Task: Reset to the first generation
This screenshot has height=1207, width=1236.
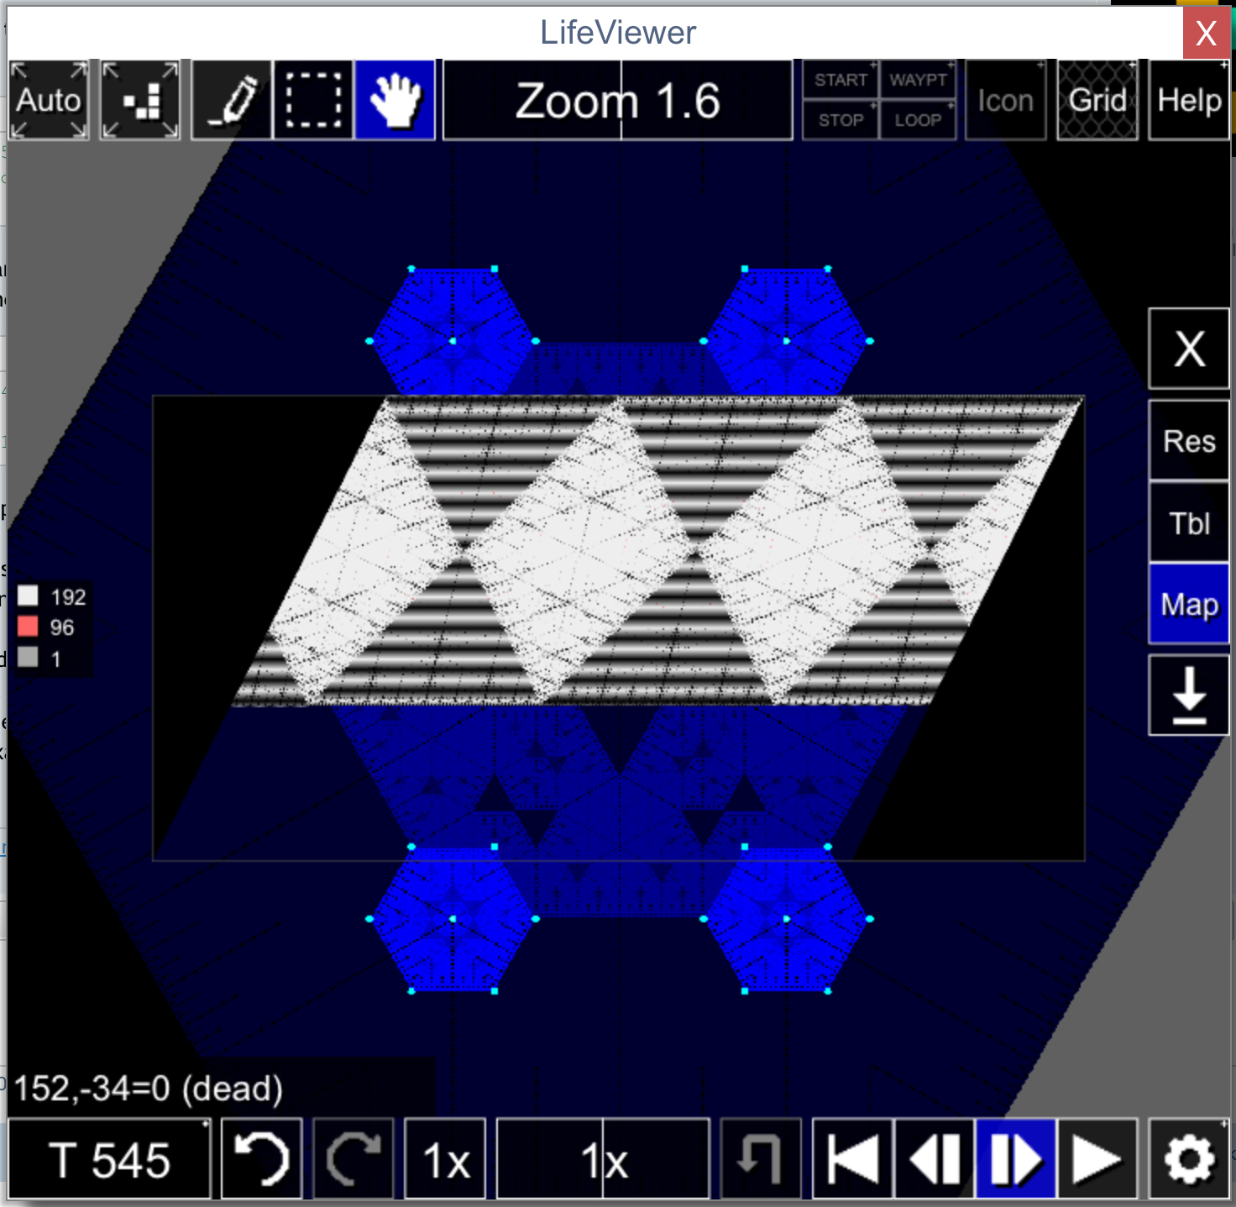Action: [852, 1159]
